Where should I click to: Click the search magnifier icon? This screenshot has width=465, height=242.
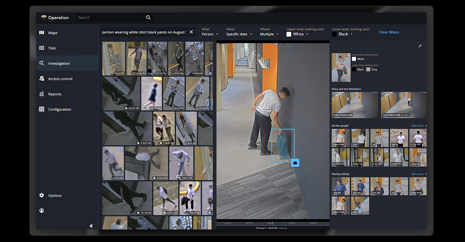click(x=148, y=17)
